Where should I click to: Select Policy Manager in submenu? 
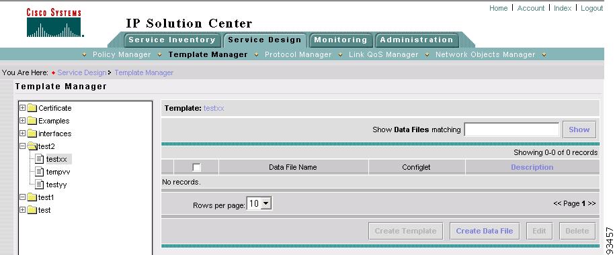(122, 55)
